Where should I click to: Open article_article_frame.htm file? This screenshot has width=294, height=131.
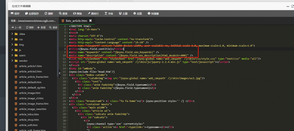(34, 77)
